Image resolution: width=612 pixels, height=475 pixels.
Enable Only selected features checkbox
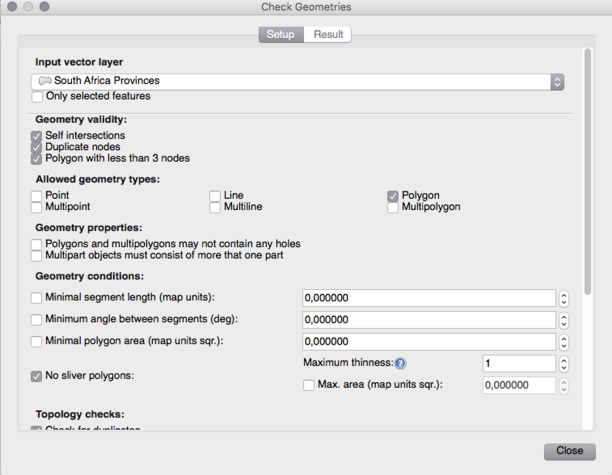[x=37, y=97]
